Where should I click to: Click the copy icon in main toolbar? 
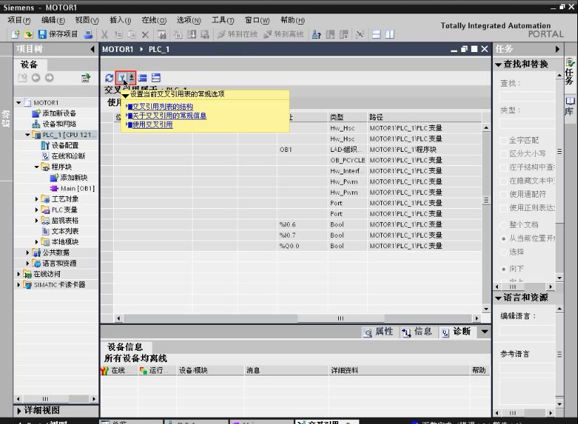118,34
